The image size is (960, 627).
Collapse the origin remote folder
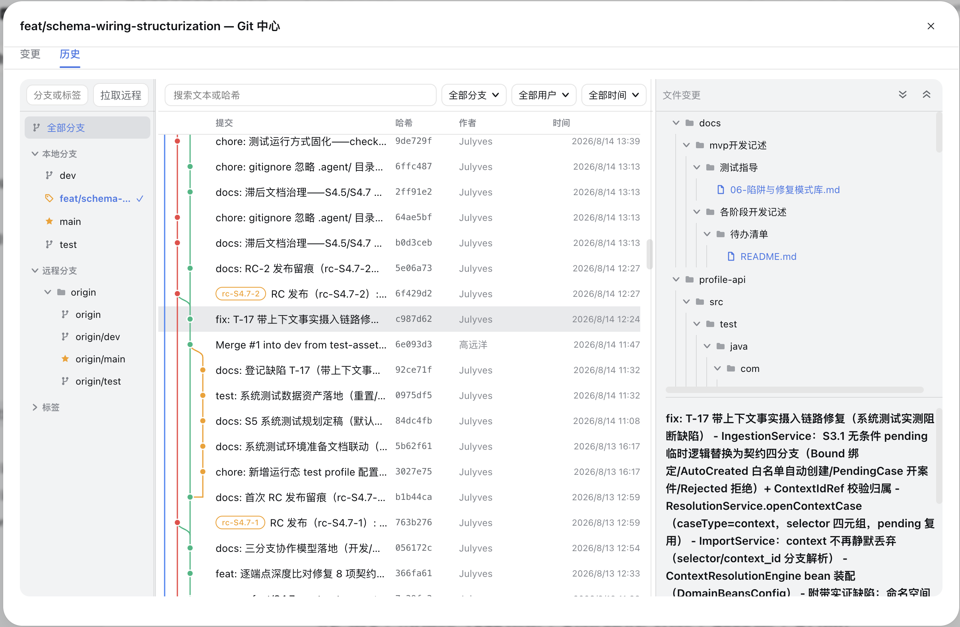click(x=48, y=292)
